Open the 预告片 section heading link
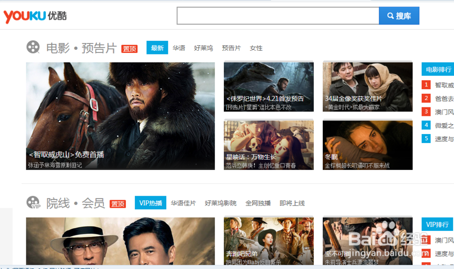Viewport: 454px width, 269px height. tap(99, 48)
